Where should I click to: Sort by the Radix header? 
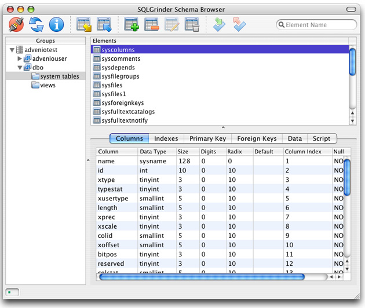(x=239, y=152)
